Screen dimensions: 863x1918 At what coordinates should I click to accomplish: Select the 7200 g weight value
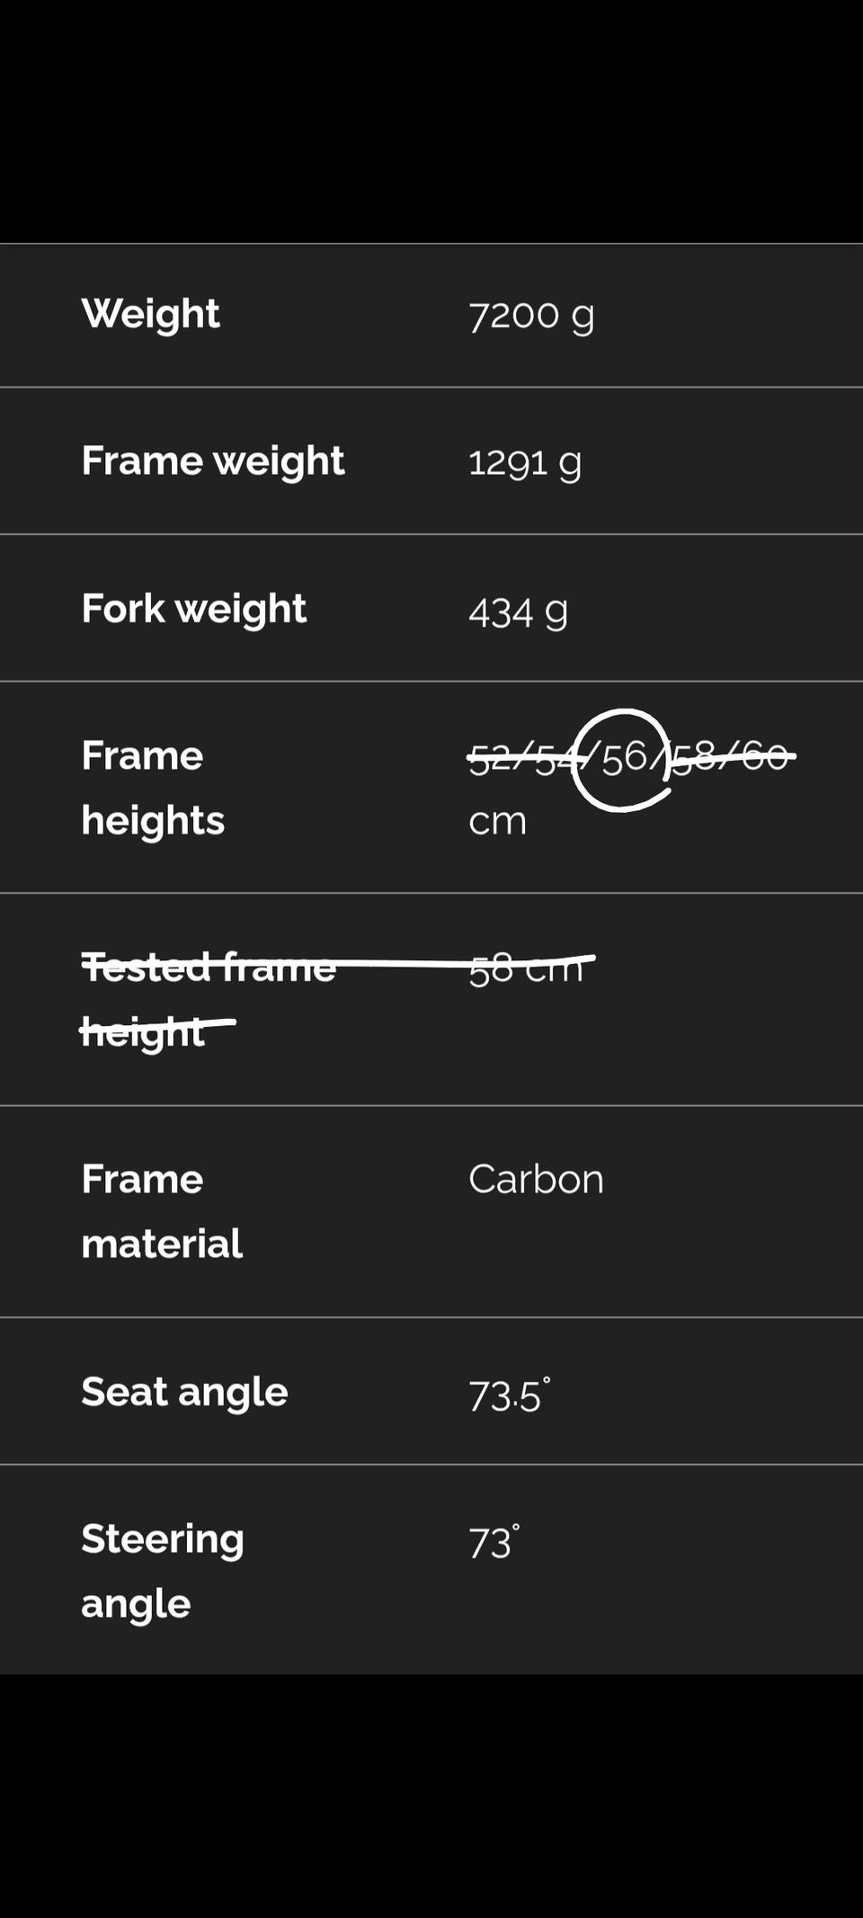coord(530,316)
